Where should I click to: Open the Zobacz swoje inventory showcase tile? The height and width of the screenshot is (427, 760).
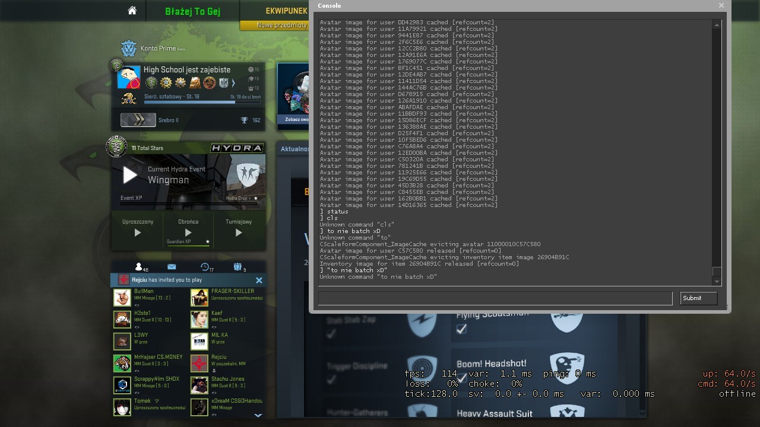pos(294,95)
